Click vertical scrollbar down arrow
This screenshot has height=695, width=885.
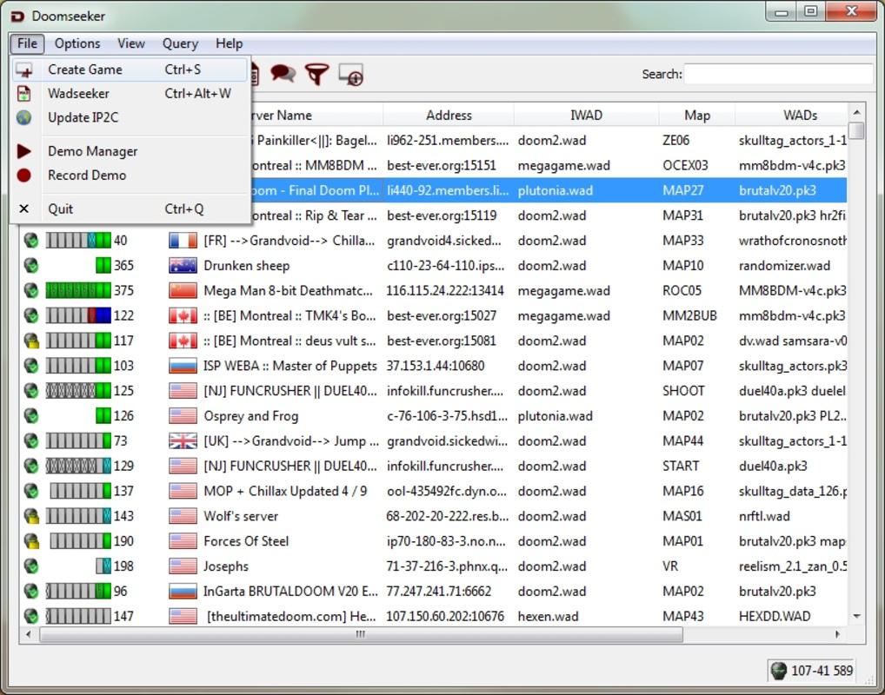tap(857, 617)
